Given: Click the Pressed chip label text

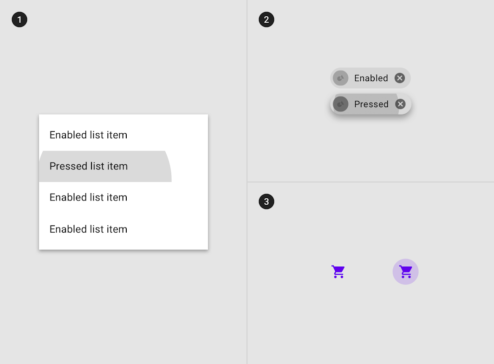Looking at the screenshot, I should (371, 104).
